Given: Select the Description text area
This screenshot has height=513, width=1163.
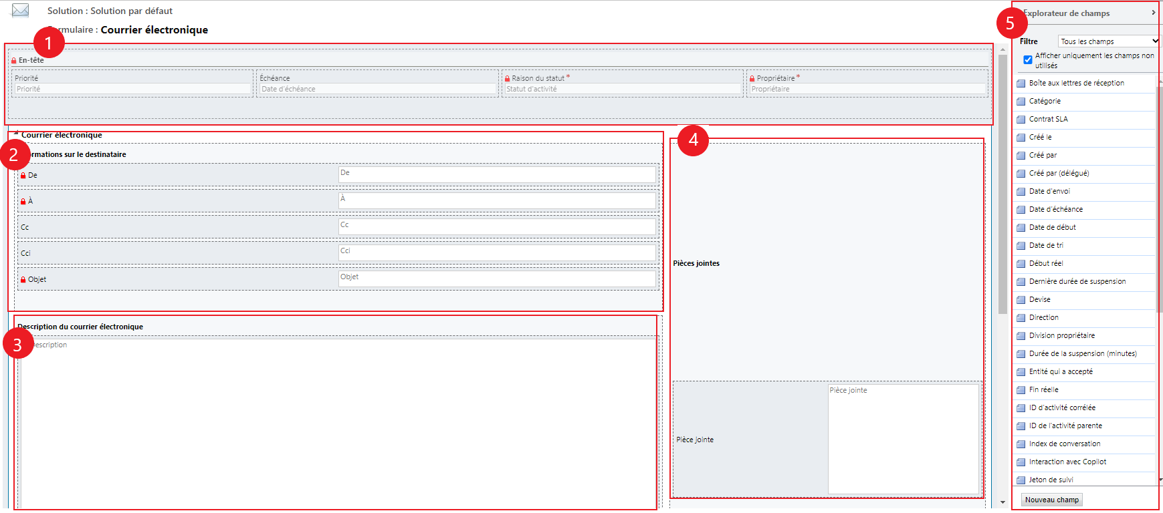Looking at the screenshot, I should point(338,424).
